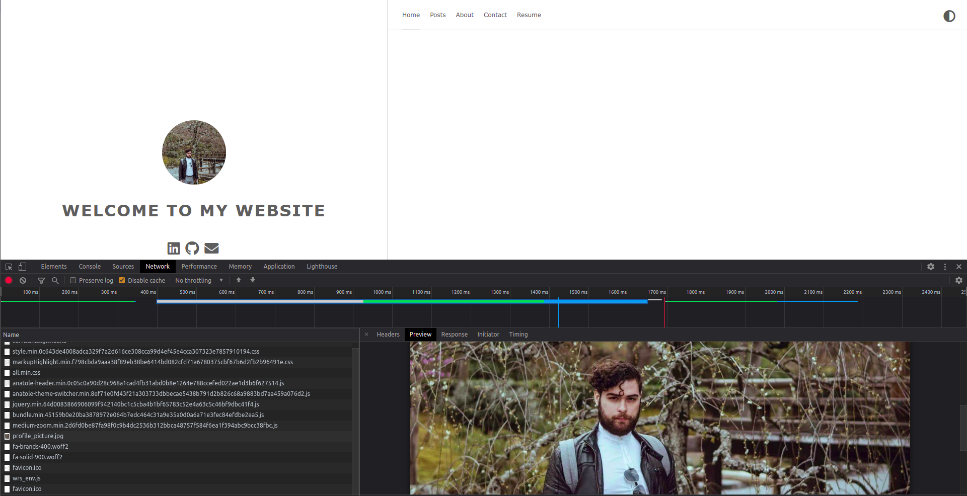Screen dimensions: 967x496
Task: Select medium-zoom.min js request
Action: point(176,426)
